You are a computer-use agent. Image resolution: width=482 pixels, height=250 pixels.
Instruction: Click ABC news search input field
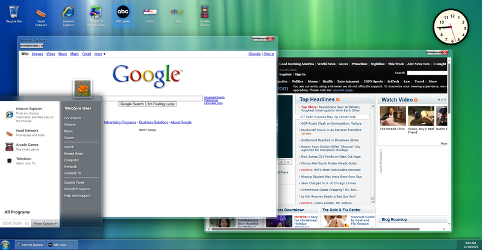click(x=427, y=73)
